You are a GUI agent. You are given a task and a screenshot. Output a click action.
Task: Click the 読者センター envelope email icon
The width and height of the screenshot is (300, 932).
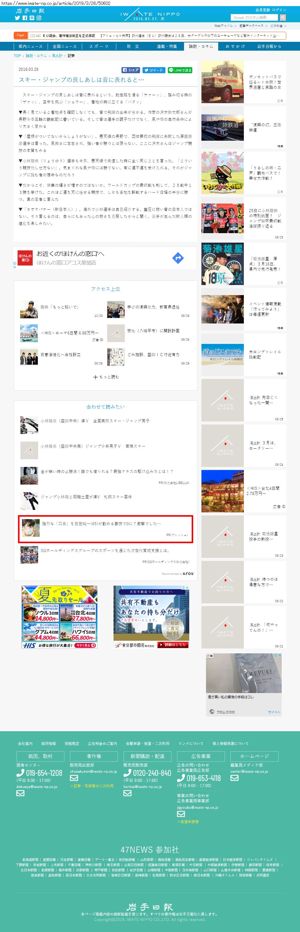coord(20,793)
